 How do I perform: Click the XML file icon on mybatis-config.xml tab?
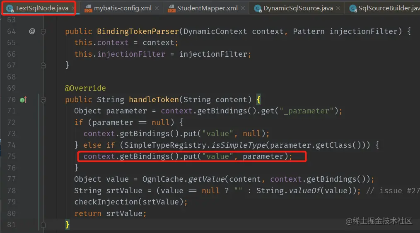coord(88,9)
